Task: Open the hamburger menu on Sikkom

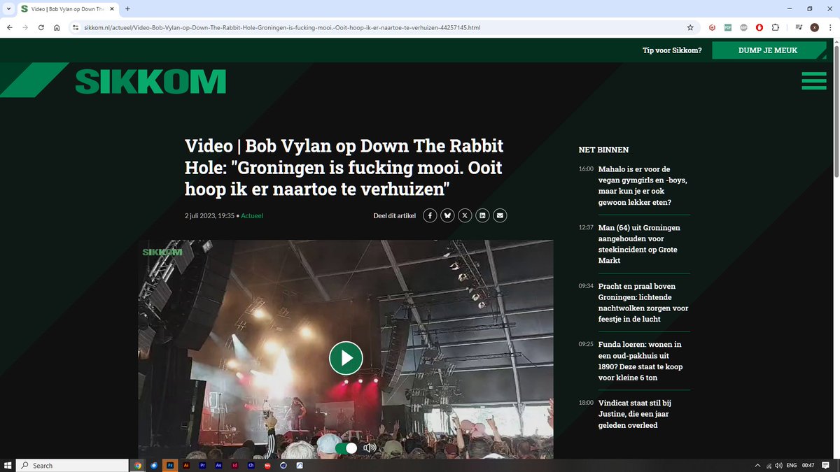Action: click(x=814, y=81)
